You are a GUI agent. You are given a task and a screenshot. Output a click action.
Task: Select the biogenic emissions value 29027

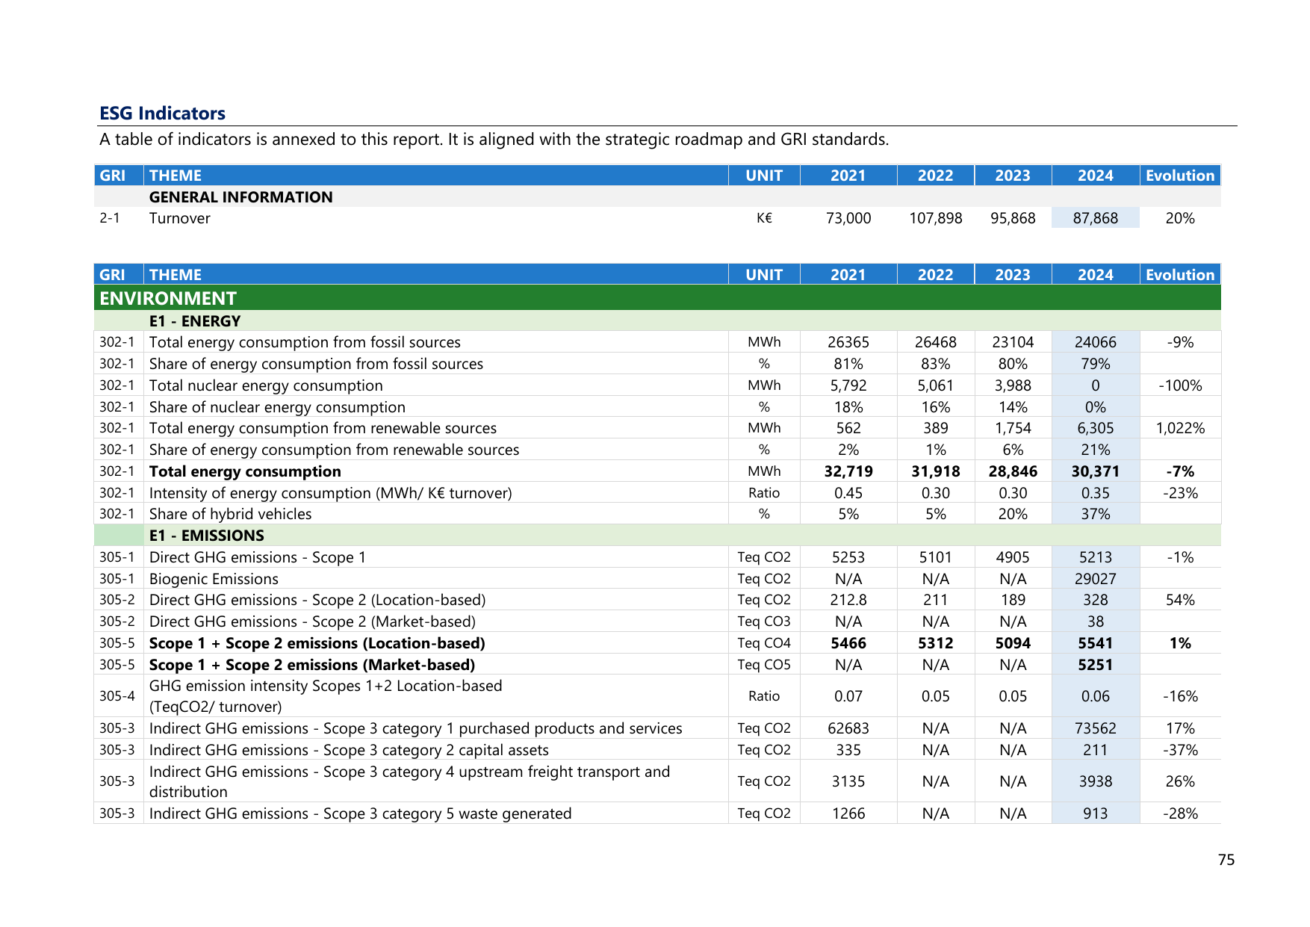click(1095, 579)
